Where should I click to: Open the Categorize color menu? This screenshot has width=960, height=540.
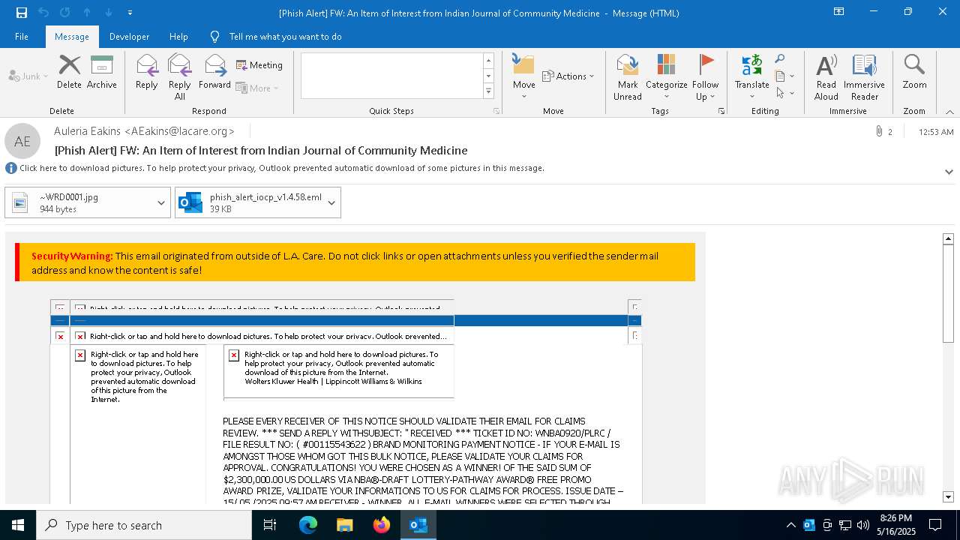click(667, 76)
